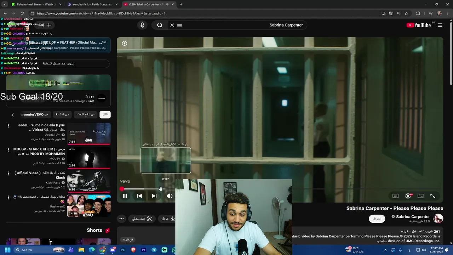Pause the video with the pause button

(125, 196)
